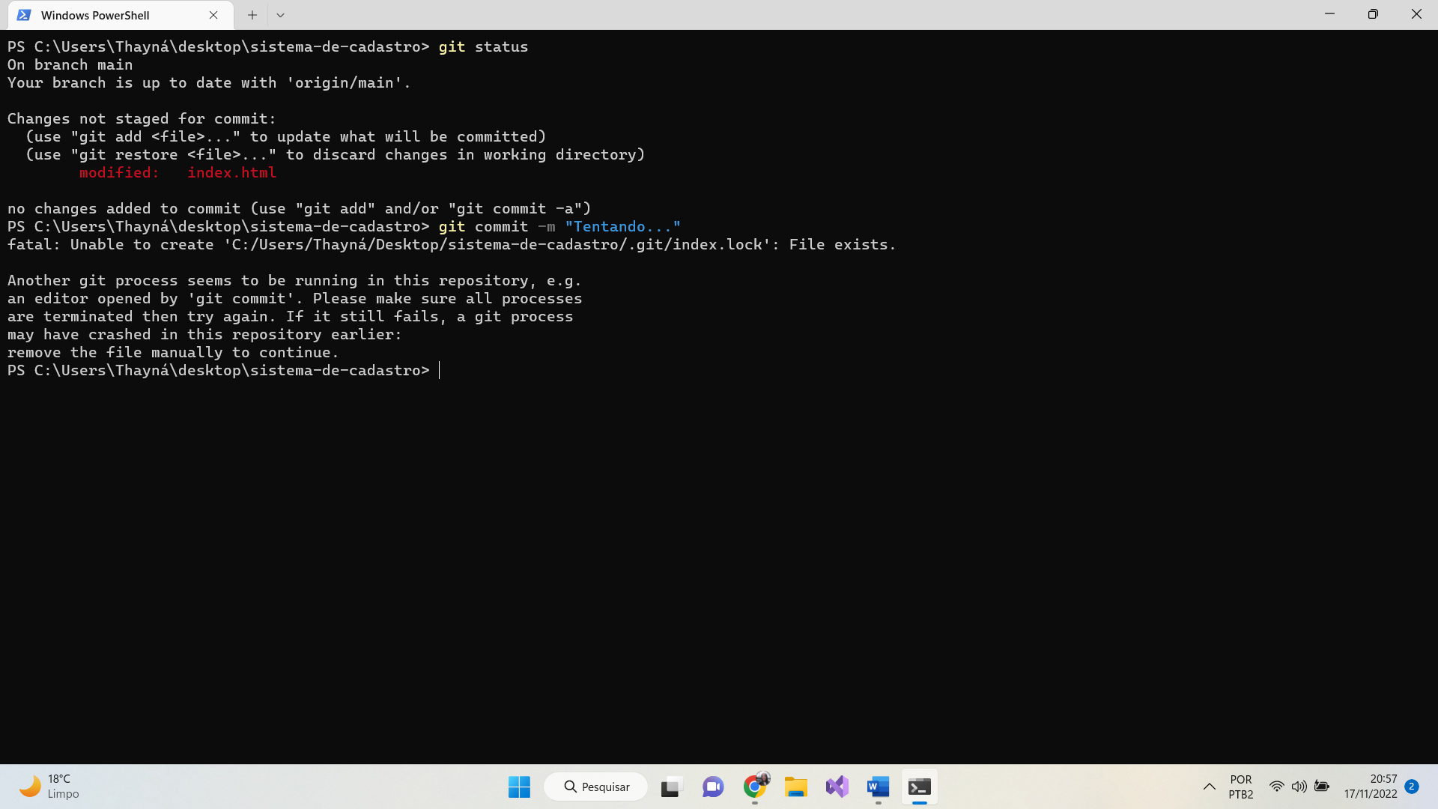Open File Explorer from taskbar
1438x809 pixels.
795,787
